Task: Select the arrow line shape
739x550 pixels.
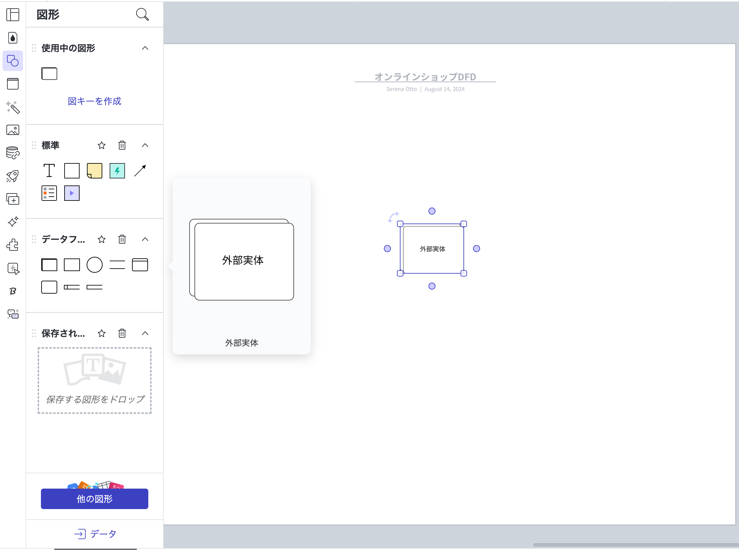Action: pos(140,171)
